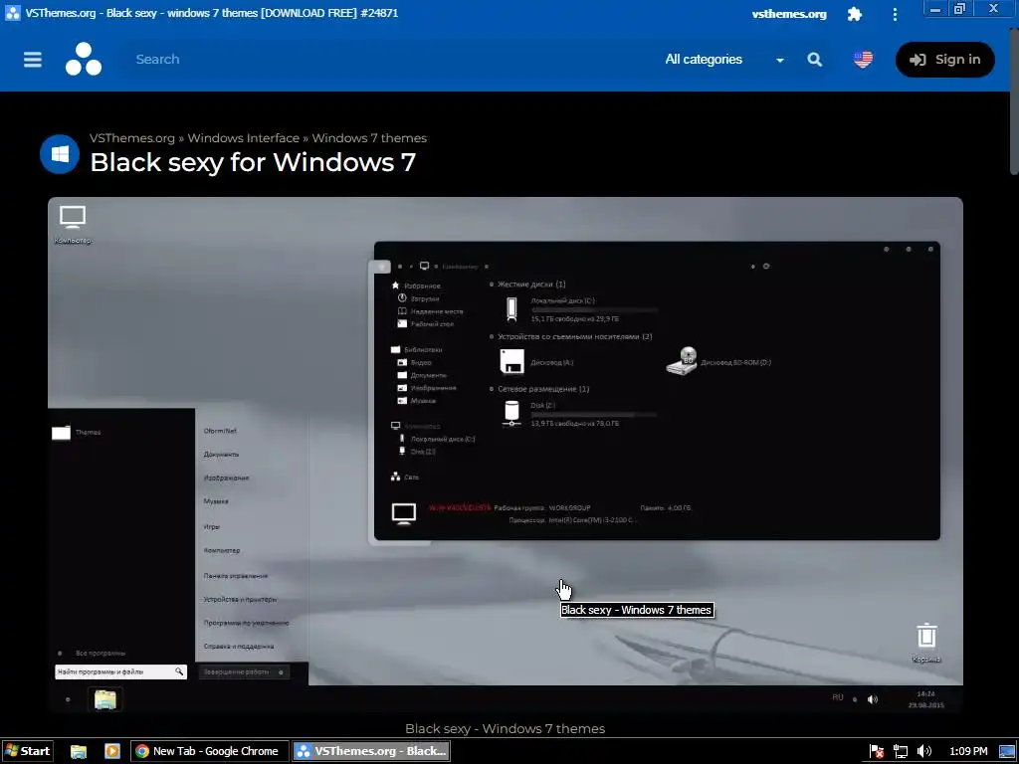Follow the Windows 7 themes breadcrumb link

[x=369, y=137]
